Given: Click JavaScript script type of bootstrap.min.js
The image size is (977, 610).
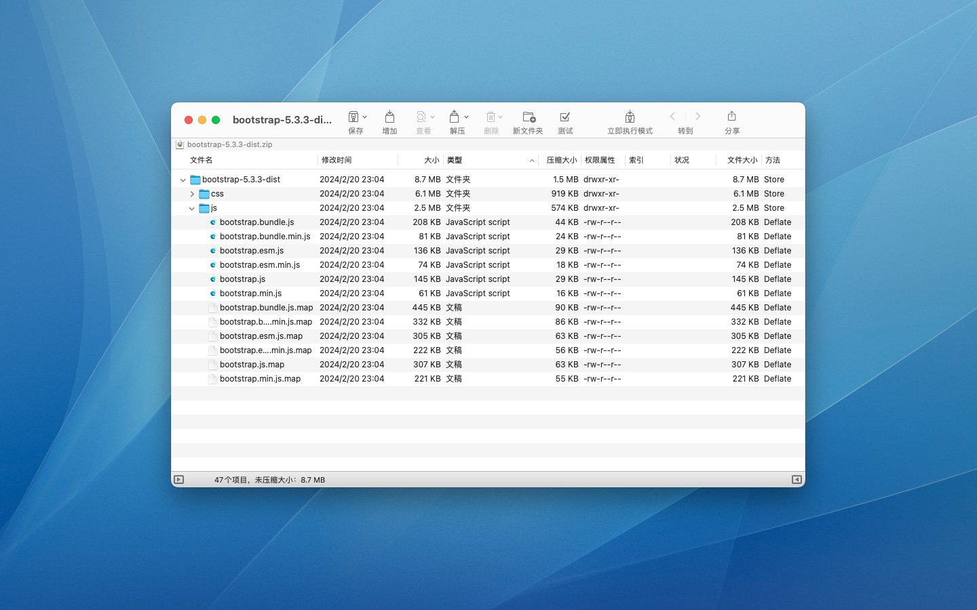Looking at the screenshot, I should pyautogui.click(x=478, y=293).
